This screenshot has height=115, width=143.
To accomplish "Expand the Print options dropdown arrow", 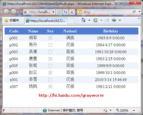I will click(x=120, y=20).
